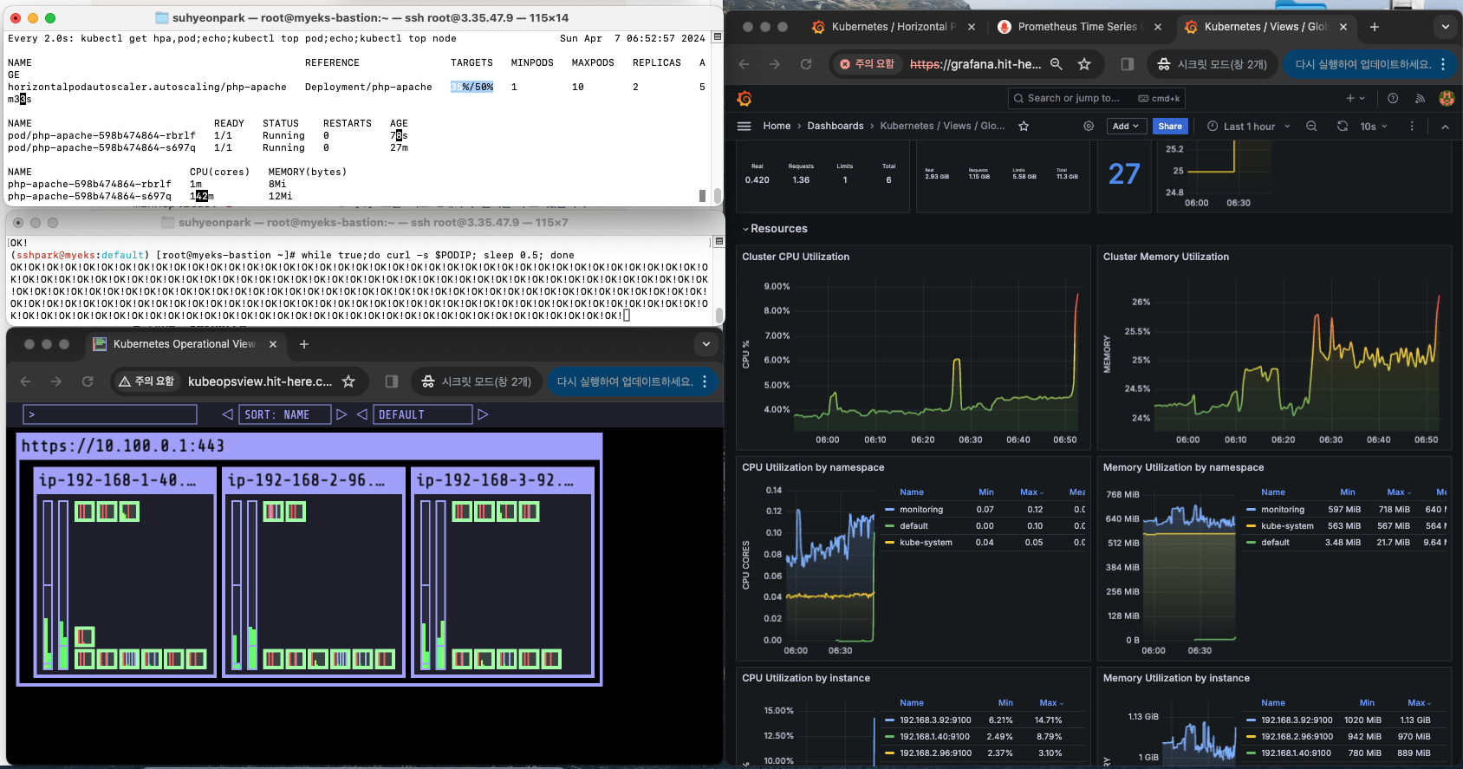The height and width of the screenshot is (769, 1463).
Task: Toggle 192.168.1.40:9100 in CPU instance legend
Action: point(934,736)
